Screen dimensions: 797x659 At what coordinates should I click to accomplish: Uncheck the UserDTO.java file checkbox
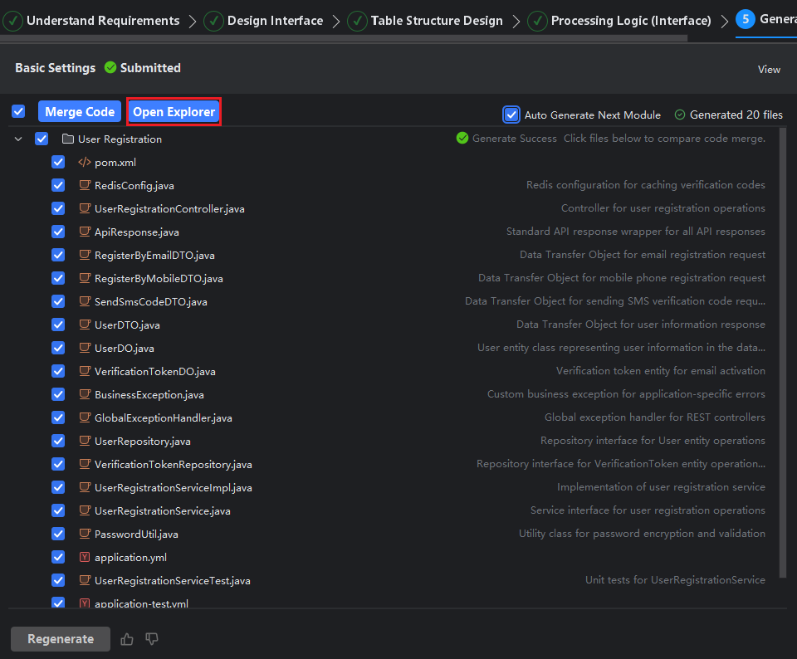click(x=58, y=325)
